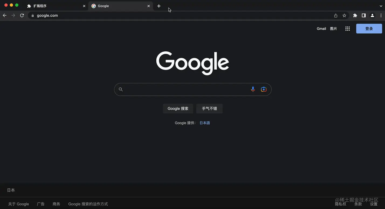The width and height of the screenshot is (385, 209).
Task: Click the forward navigation arrow
Action: pos(13,16)
